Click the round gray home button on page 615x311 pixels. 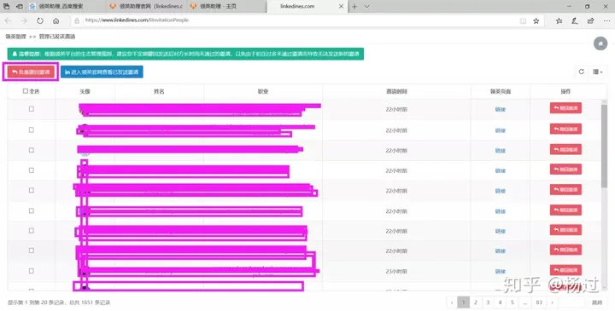[x=600, y=43]
